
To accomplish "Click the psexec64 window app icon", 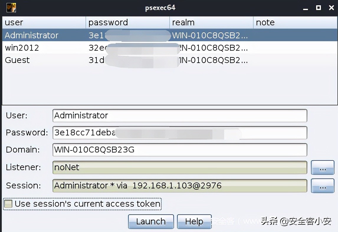I will pos(11,8).
